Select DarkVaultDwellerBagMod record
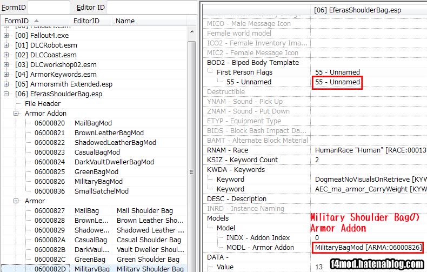This screenshot has width=427, height=272. (x=114, y=162)
